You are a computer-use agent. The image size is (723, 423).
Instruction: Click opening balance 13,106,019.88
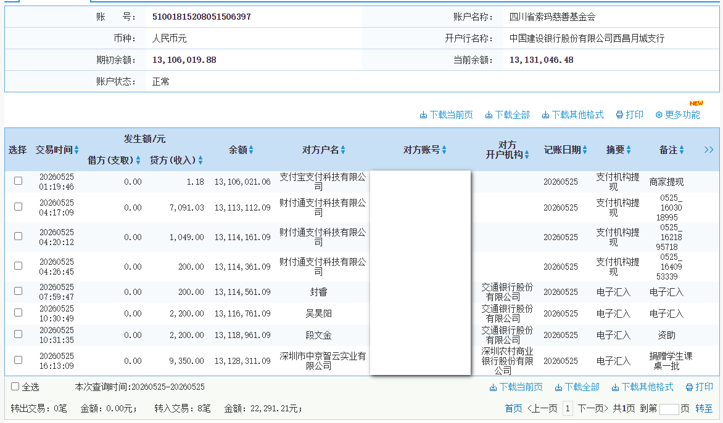[184, 60]
